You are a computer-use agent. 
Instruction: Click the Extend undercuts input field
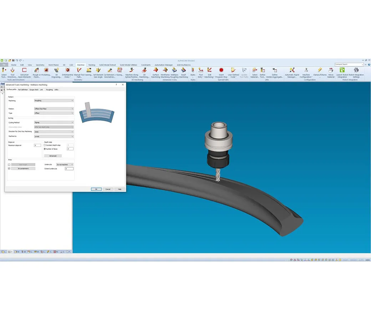69,169
